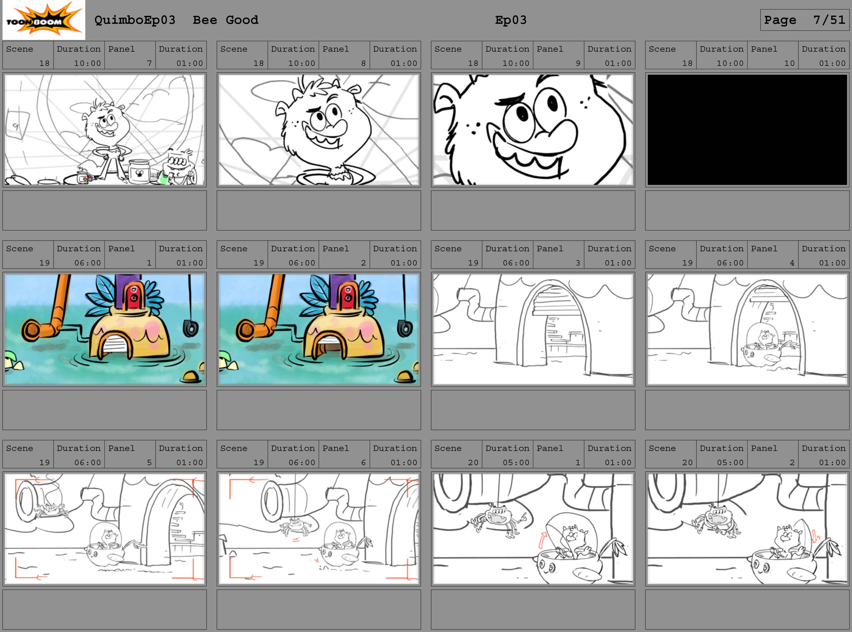Viewport: 852px width, 632px height.
Task: Select Scene 19 Panel 3 sketch thumbnail
Action: (x=533, y=329)
